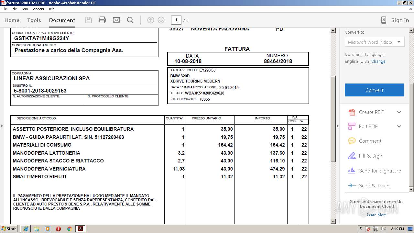Click the Send by email envelope icon
414x233 pixels.
[116, 20]
